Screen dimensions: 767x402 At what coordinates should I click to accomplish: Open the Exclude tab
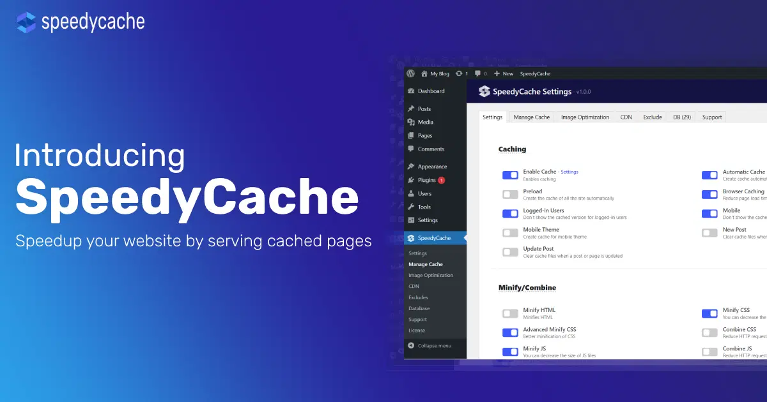click(653, 117)
